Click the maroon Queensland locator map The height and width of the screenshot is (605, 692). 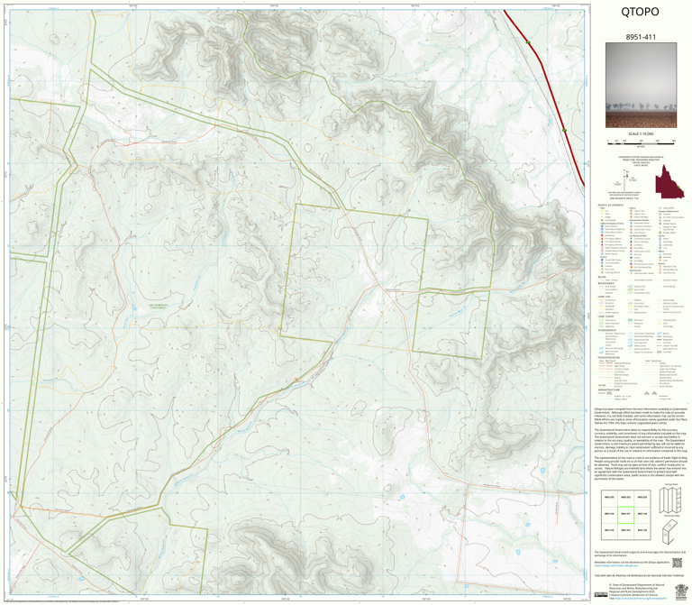pos(669,182)
